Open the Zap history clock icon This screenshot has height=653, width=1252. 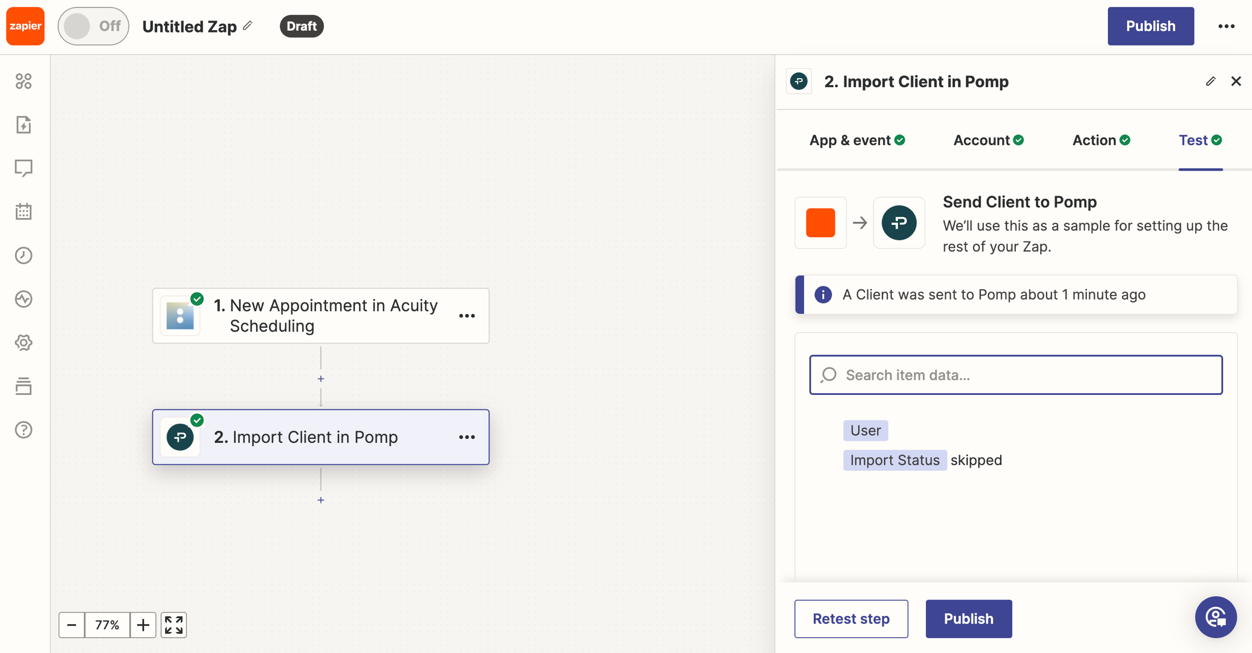coord(23,255)
